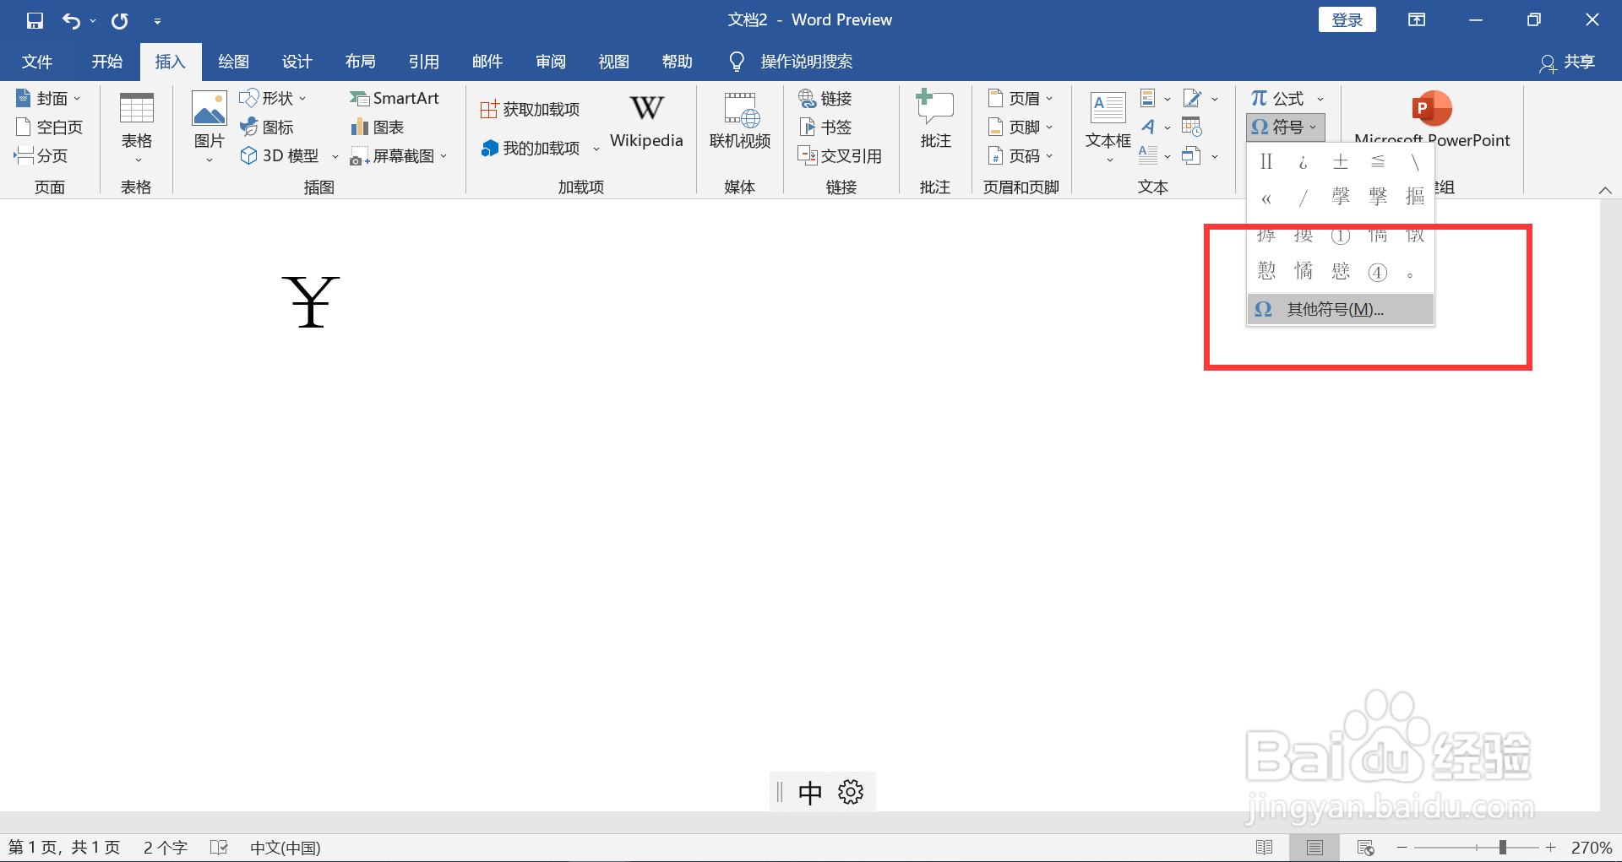Insert a SmartArt graphic
This screenshot has width=1622, height=862.
395,99
